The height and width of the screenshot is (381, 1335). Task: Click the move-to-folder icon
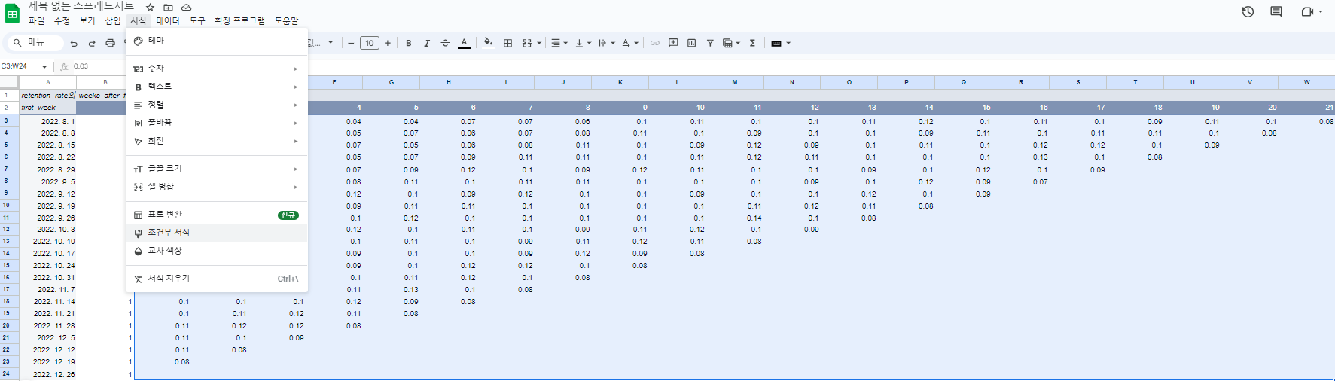[x=168, y=7]
